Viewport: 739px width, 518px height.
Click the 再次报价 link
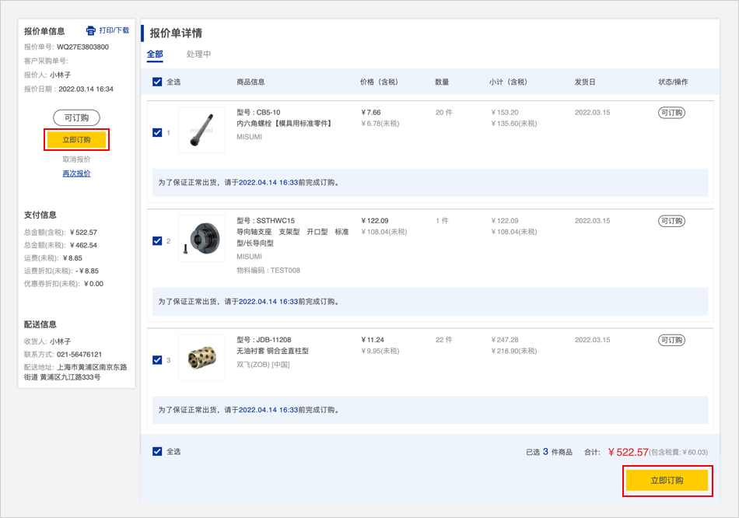point(76,173)
